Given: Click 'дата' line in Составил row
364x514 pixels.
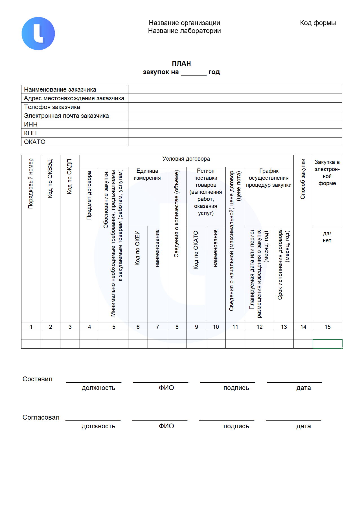Looking at the screenshot, I should pyautogui.click(x=294, y=382).
